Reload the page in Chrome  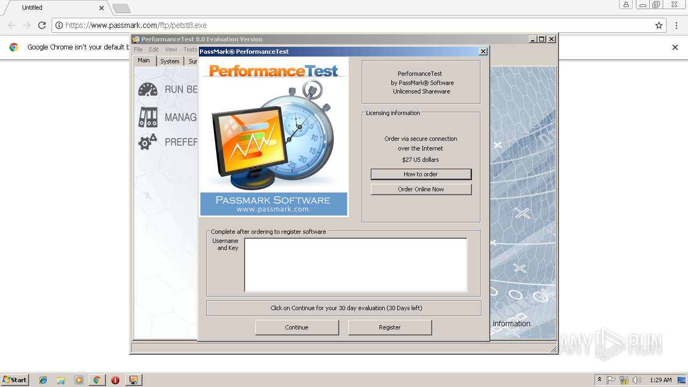coord(42,25)
